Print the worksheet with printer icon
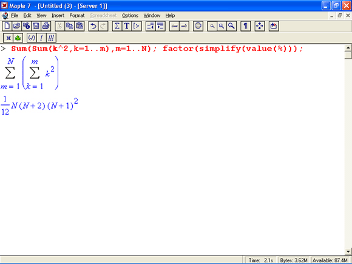The width and height of the screenshot is (352, 264). (46, 26)
